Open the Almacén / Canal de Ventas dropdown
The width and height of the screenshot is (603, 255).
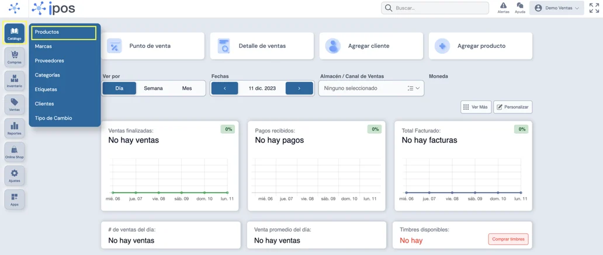pyautogui.click(x=372, y=88)
